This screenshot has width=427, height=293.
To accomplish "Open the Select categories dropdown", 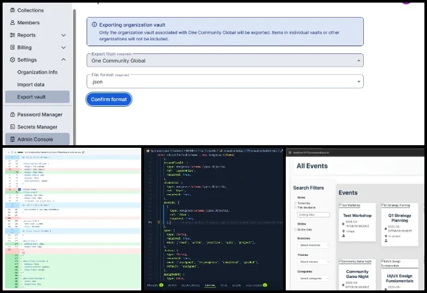I will [314, 278].
